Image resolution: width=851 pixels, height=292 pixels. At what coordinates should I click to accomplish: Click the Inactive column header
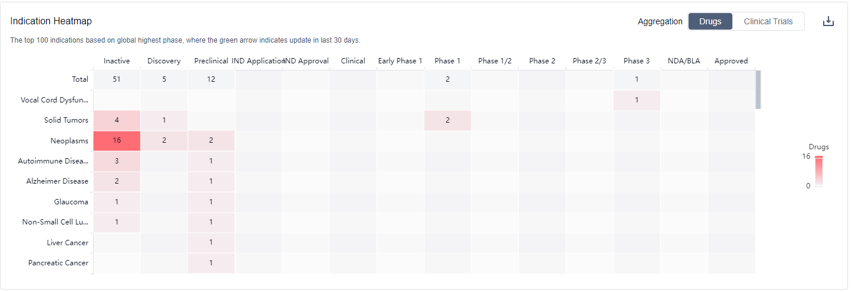117,61
